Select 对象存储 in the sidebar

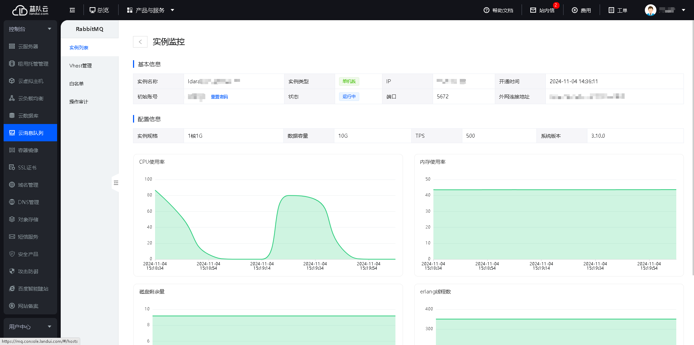click(28, 220)
